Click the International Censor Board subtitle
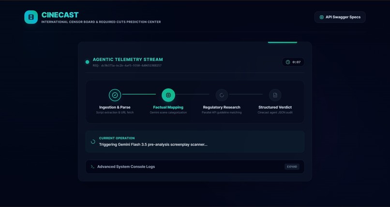The width and height of the screenshot is (390, 207). tap(101, 22)
